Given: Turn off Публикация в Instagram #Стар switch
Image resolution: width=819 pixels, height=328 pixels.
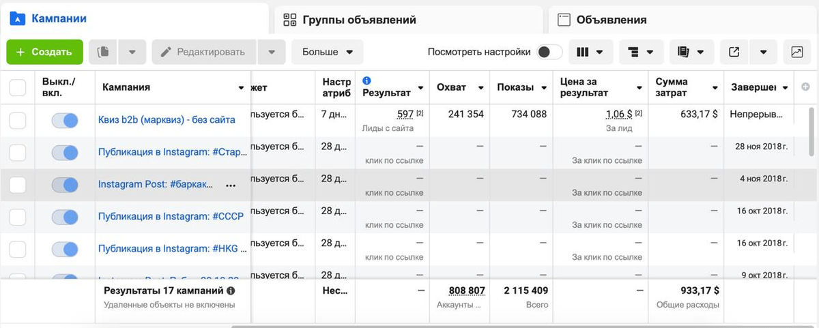Looking at the screenshot, I should (x=65, y=152).
